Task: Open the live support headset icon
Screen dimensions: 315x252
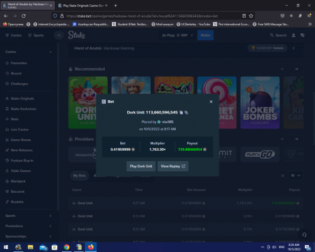Action: [x=304, y=234]
